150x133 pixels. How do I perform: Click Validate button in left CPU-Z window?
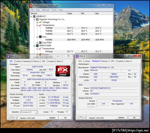point(52,118)
